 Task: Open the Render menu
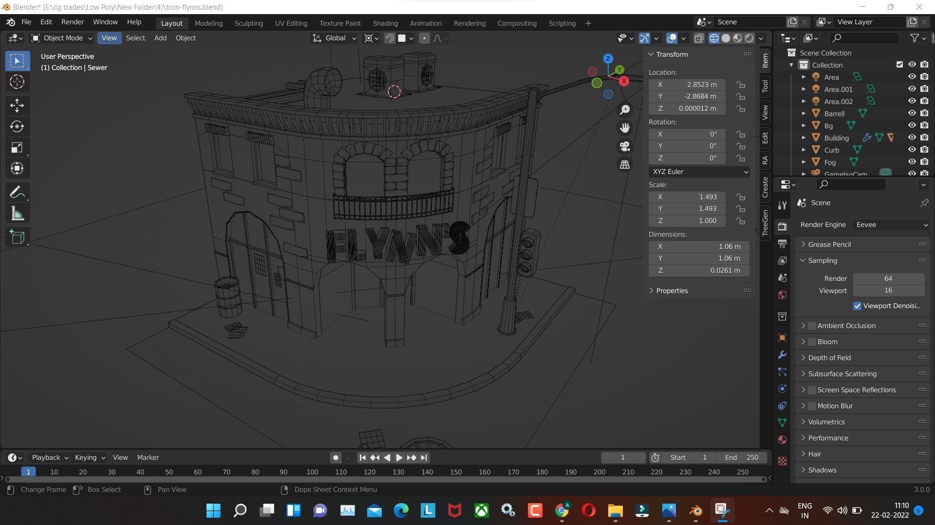(x=73, y=22)
